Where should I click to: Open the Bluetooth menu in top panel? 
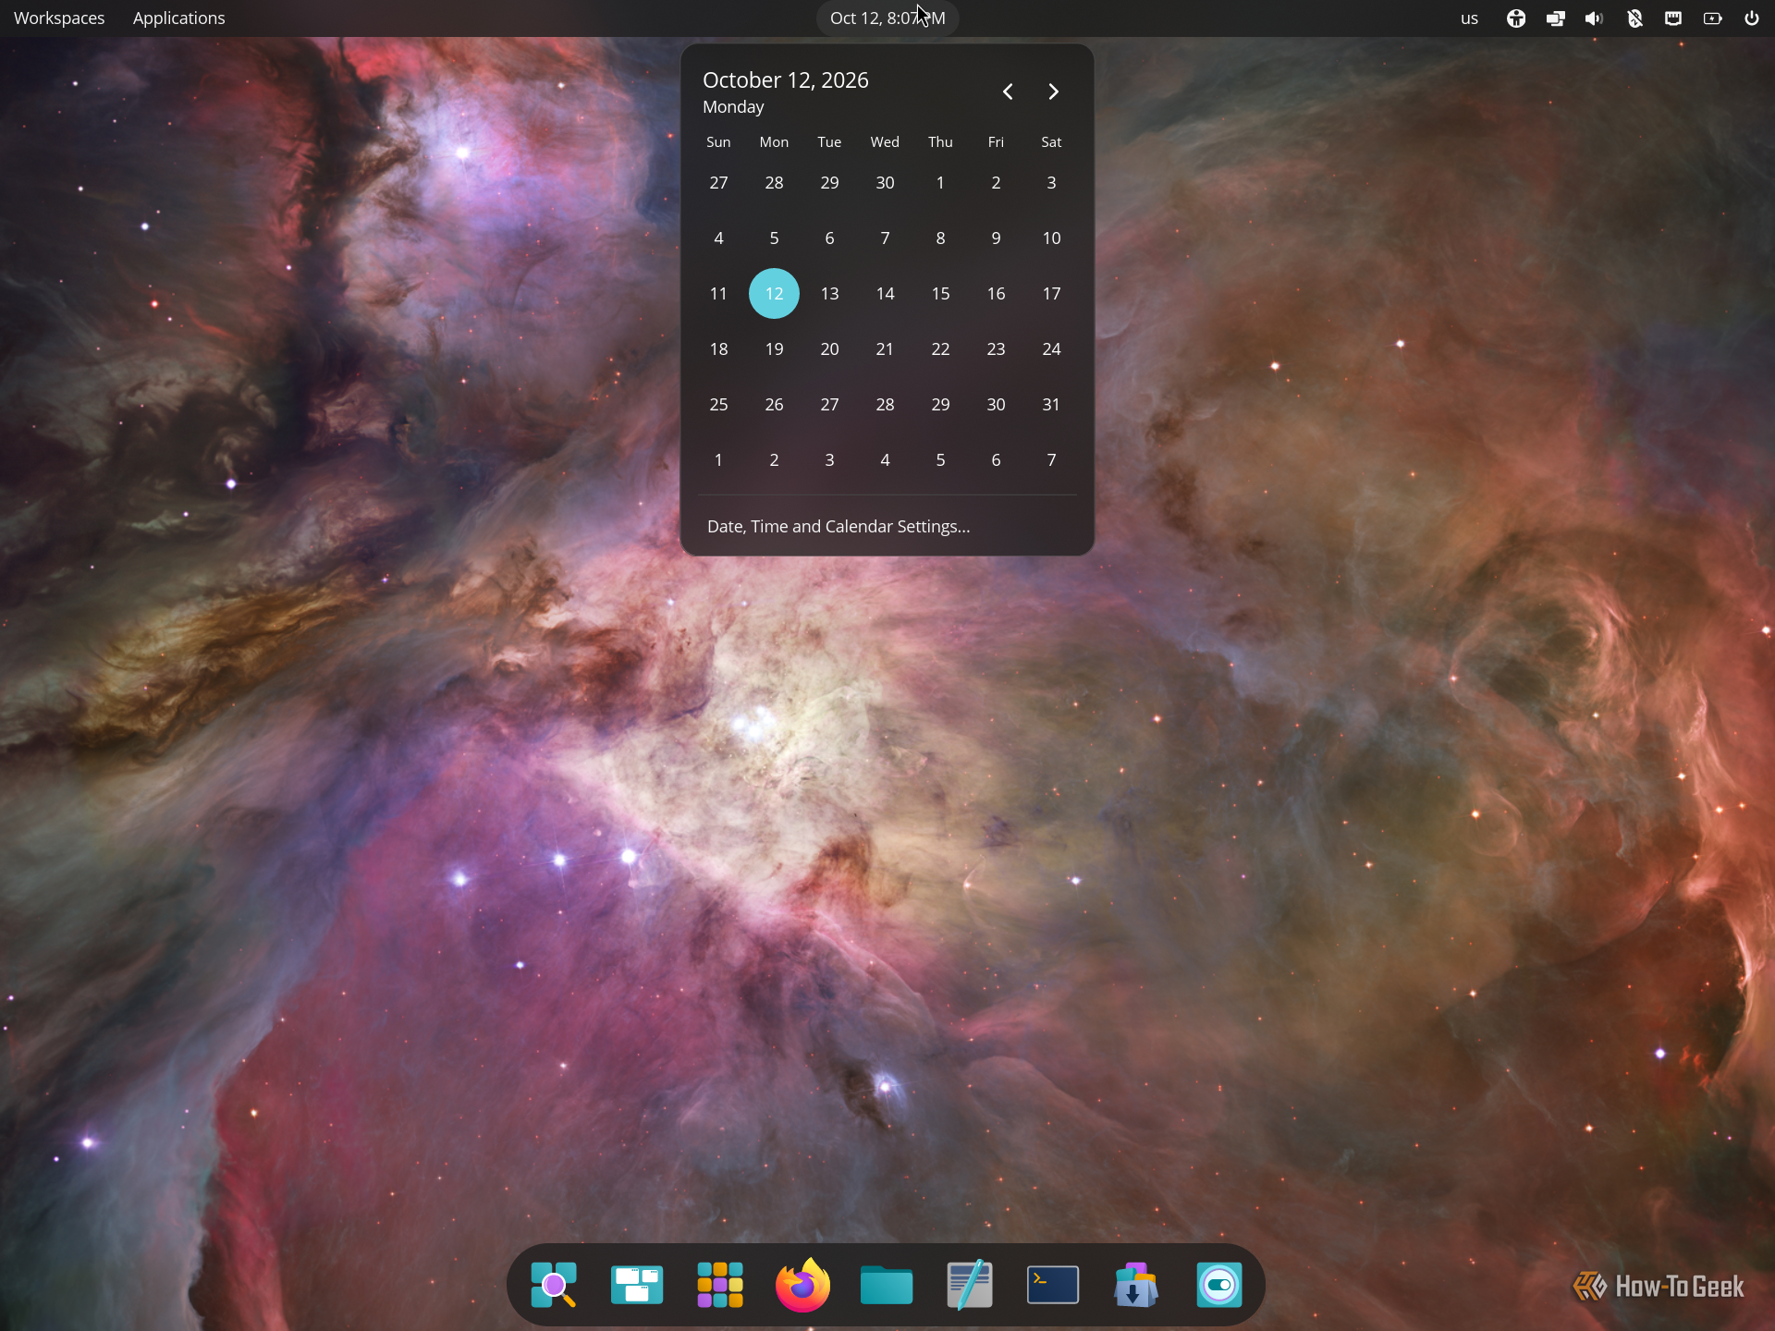[x=1634, y=18]
